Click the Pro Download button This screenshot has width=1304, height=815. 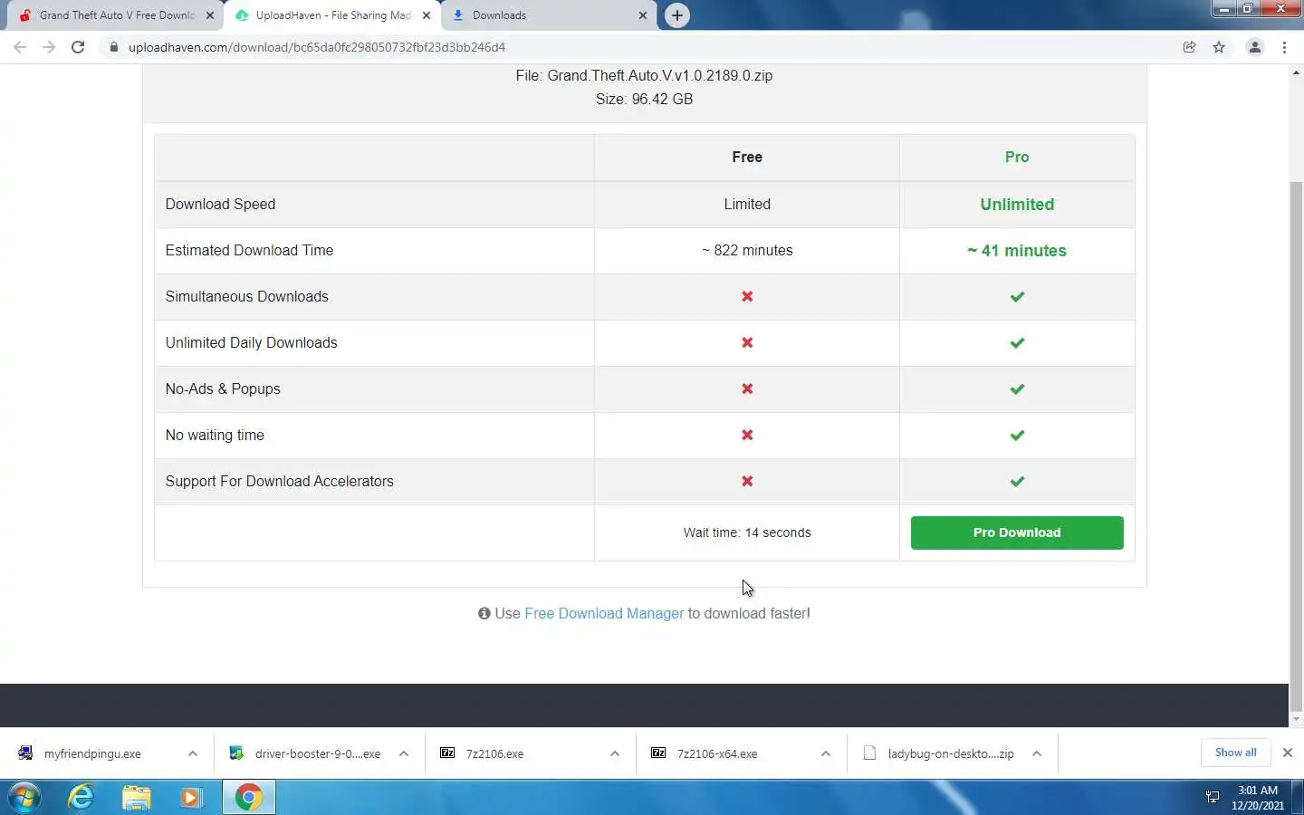1016,532
